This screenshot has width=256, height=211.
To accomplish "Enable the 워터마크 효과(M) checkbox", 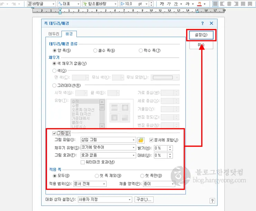I will click(83, 162).
